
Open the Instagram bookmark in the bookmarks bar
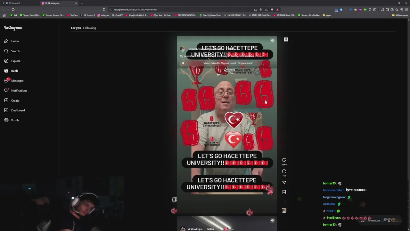pos(103,15)
